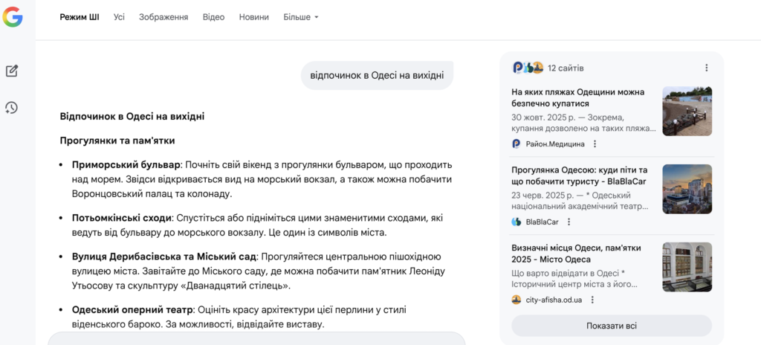Open three-dot menu beside 12 сайтів

click(x=707, y=68)
